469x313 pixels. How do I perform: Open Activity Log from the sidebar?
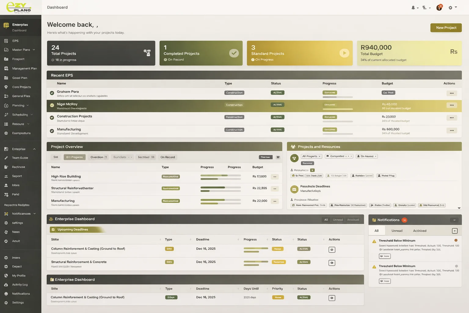click(20, 285)
